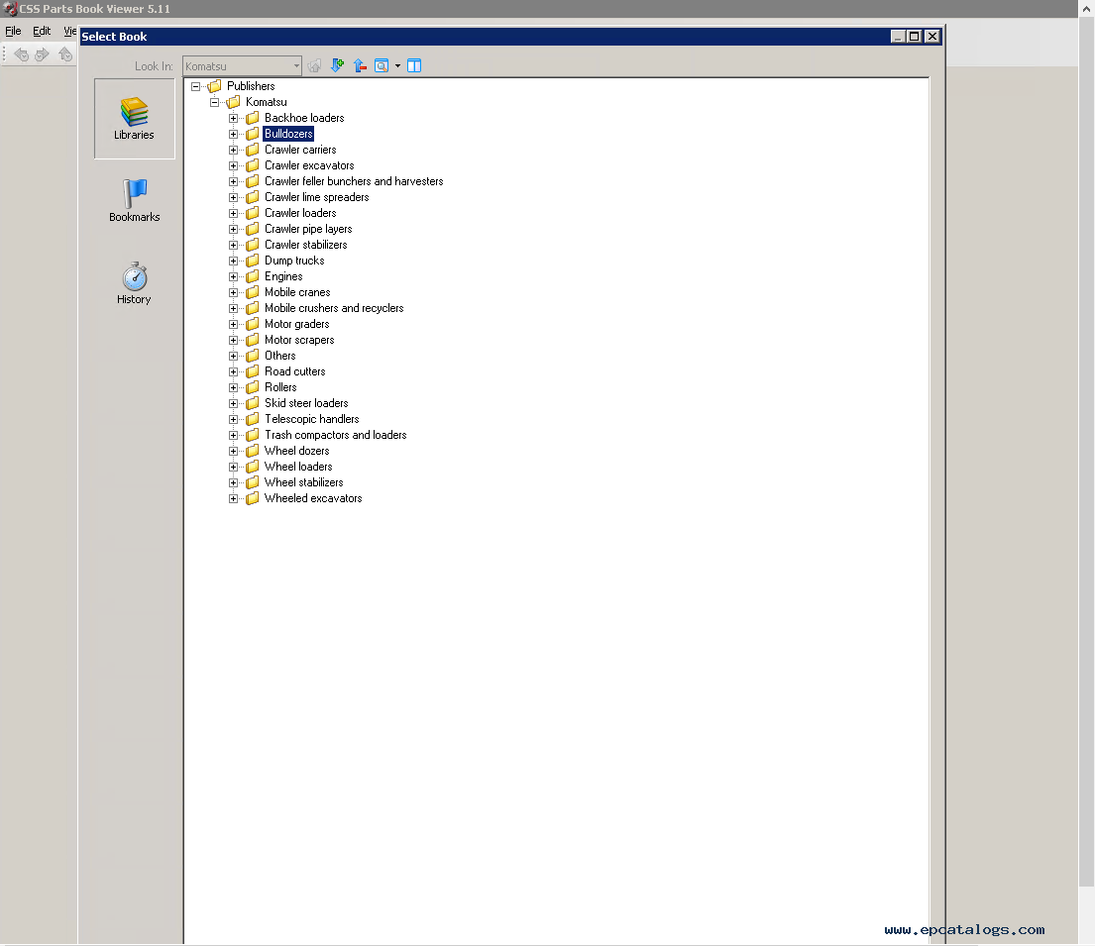Select Crawler lime spreaders folder
This screenshot has height=946, width=1095.
coord(316,197)
